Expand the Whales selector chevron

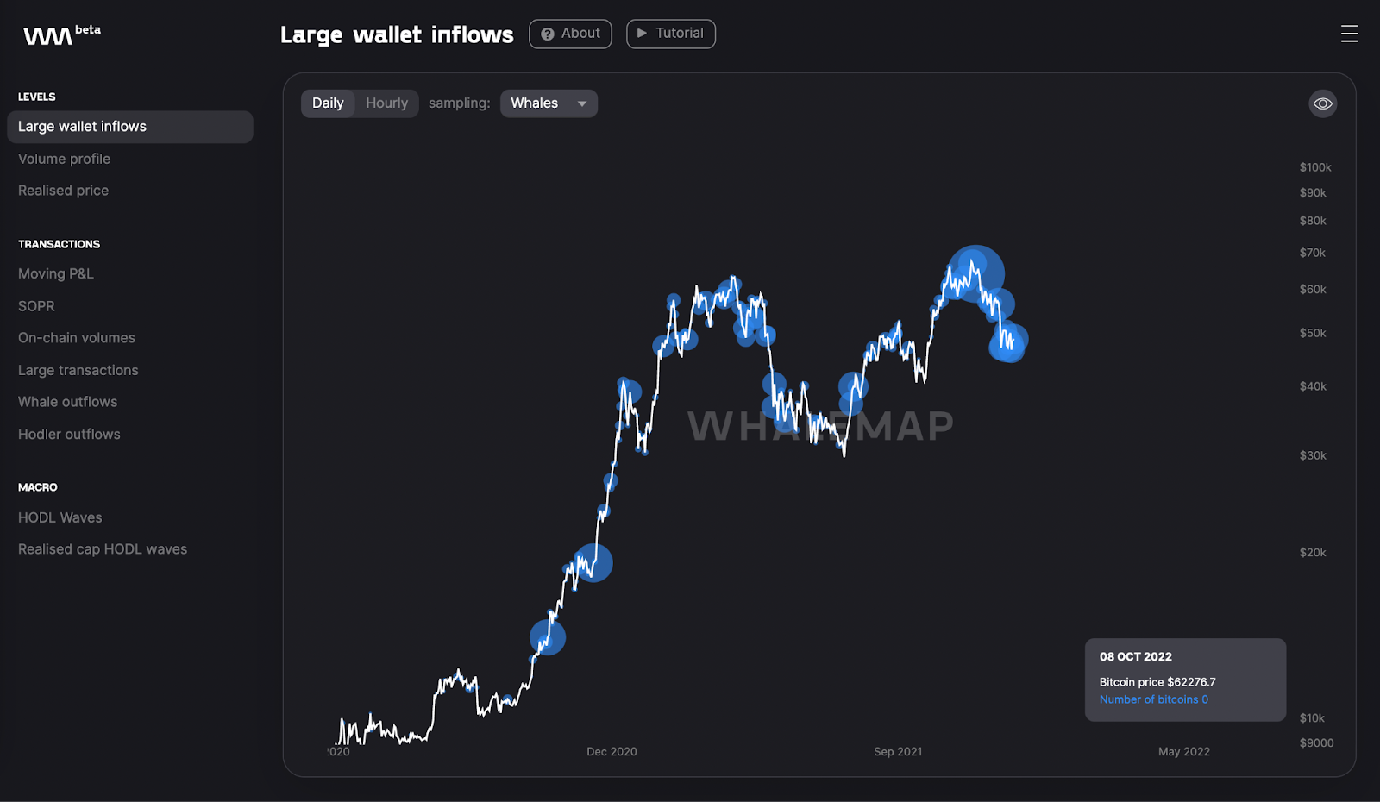583,103
